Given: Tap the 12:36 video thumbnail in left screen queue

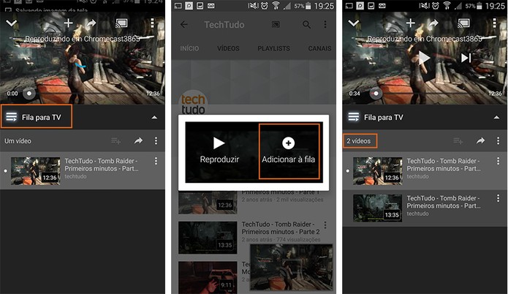Looking at the screenshot, I should point(35,171).
